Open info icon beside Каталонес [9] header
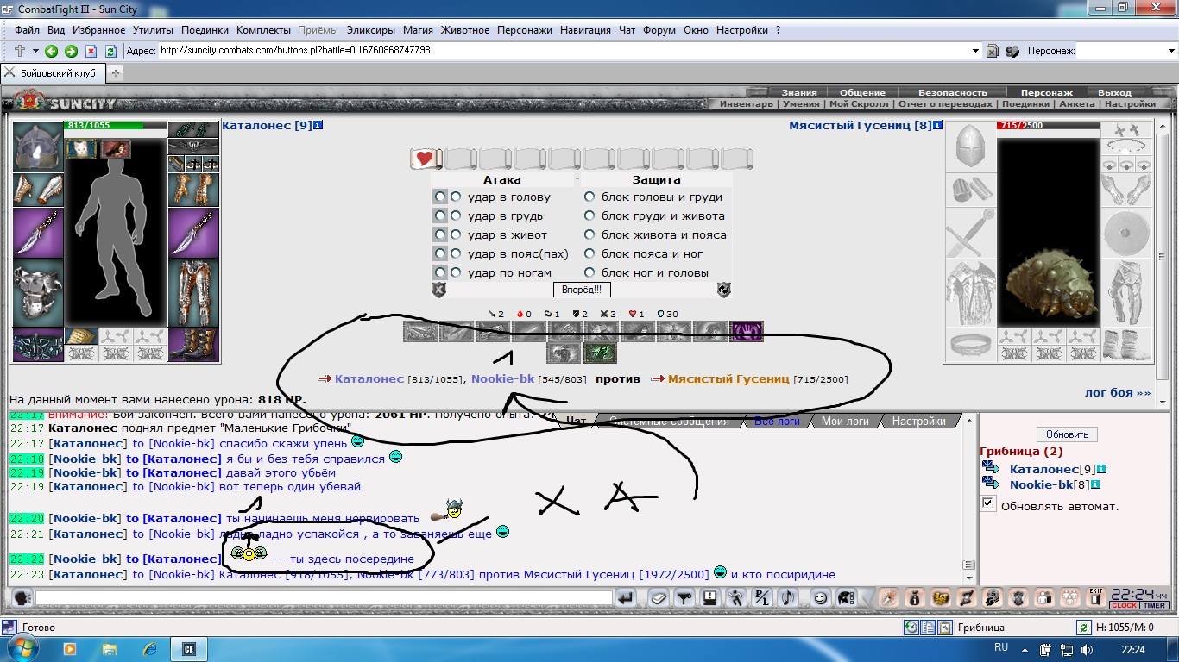The width and height of the screenshot is (1179, 662). 318,125
